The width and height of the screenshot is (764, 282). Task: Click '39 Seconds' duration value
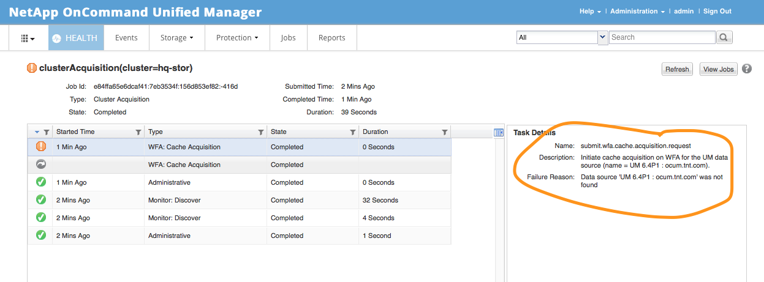(358, 112)
